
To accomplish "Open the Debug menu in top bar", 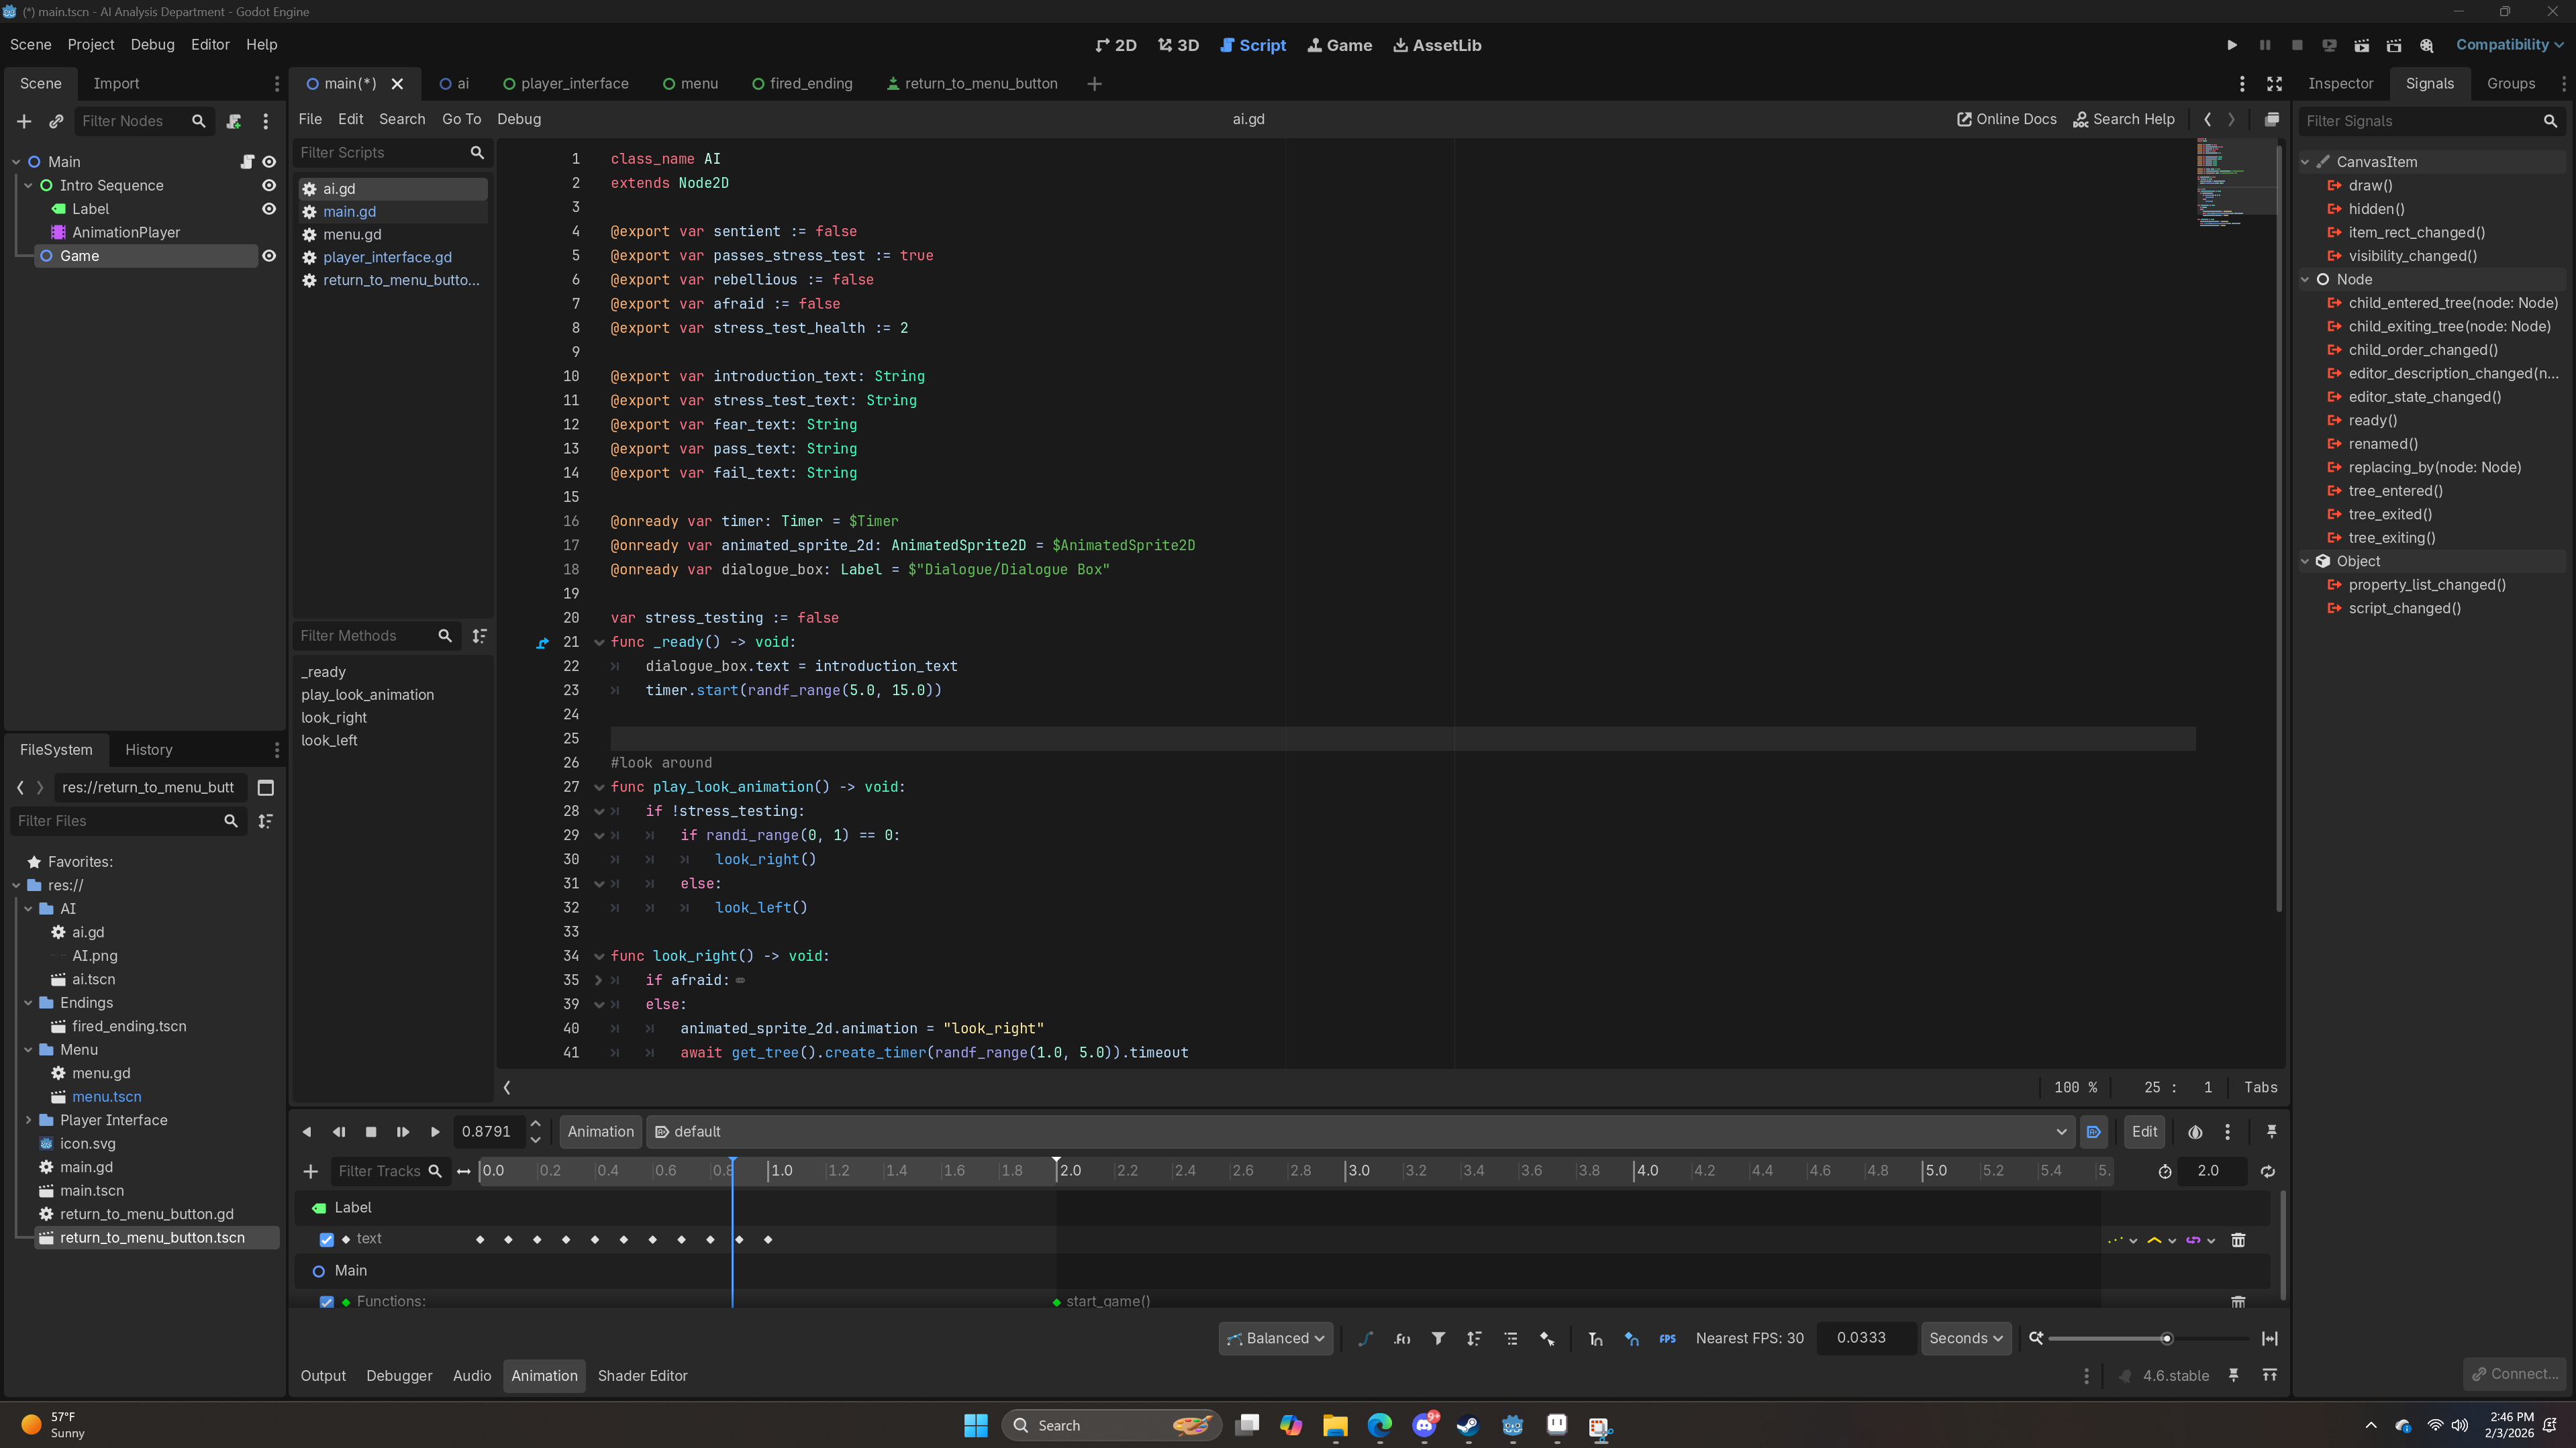I will click(152, 45).
